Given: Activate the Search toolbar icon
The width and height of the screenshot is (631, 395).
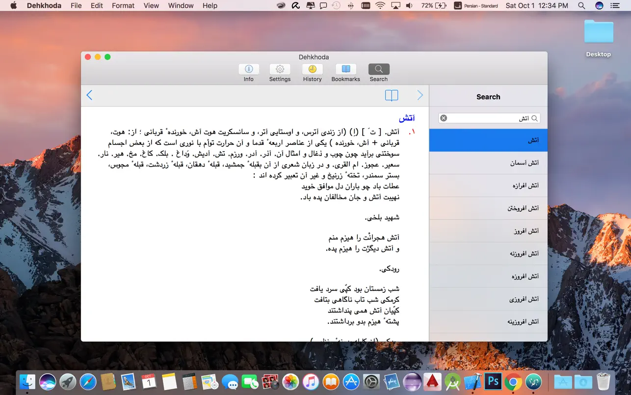Looking at the screenshot, I should tap(378, 72).
